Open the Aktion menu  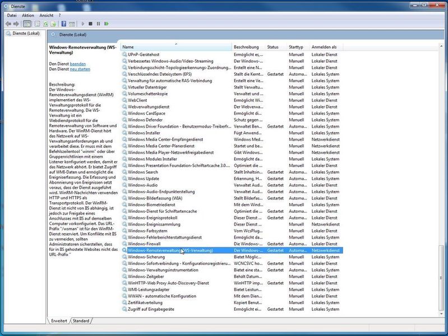[28, 16]
